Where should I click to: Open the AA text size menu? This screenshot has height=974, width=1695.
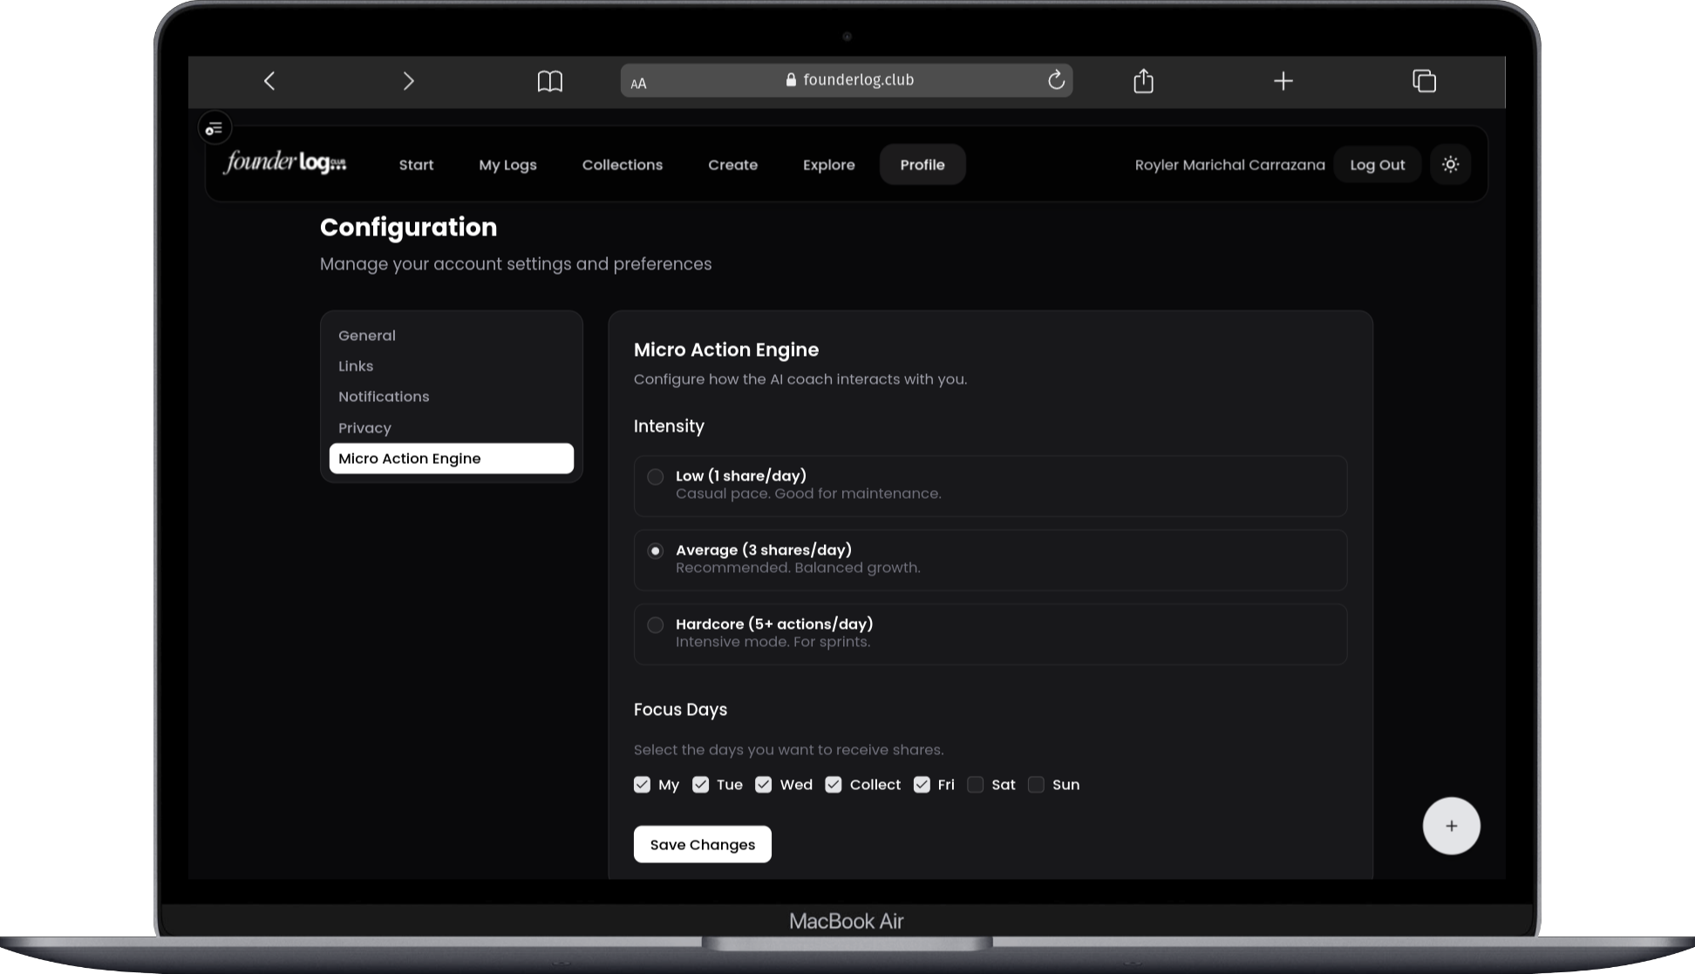click(x=639, y=82)
